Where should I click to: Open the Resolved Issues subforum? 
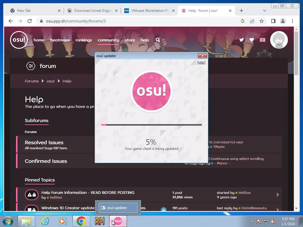pyautogui.click(x=44, y=142)
